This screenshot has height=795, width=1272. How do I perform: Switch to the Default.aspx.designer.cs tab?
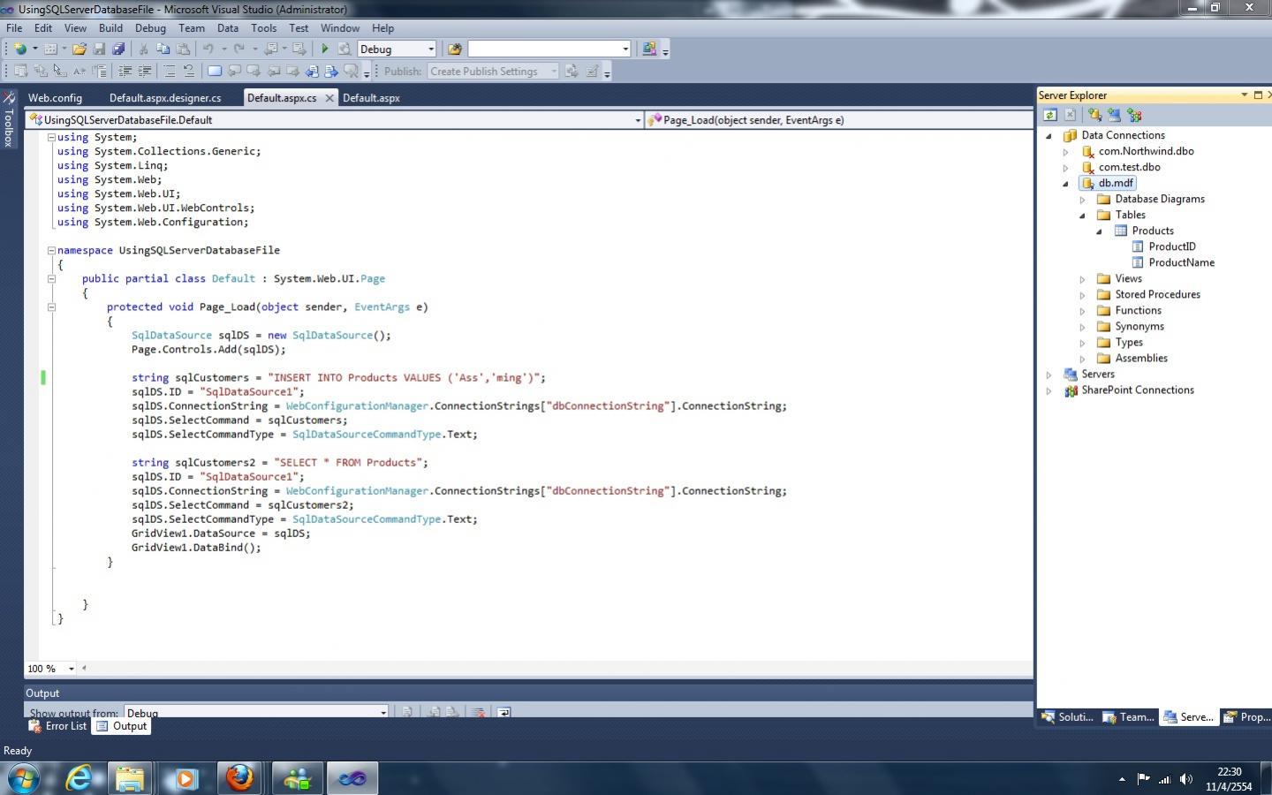pyautogui.click(x=165, y=98)
